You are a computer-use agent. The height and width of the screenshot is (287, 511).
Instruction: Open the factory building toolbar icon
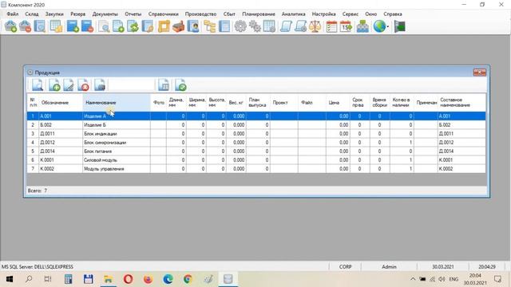tap(178, 26)
